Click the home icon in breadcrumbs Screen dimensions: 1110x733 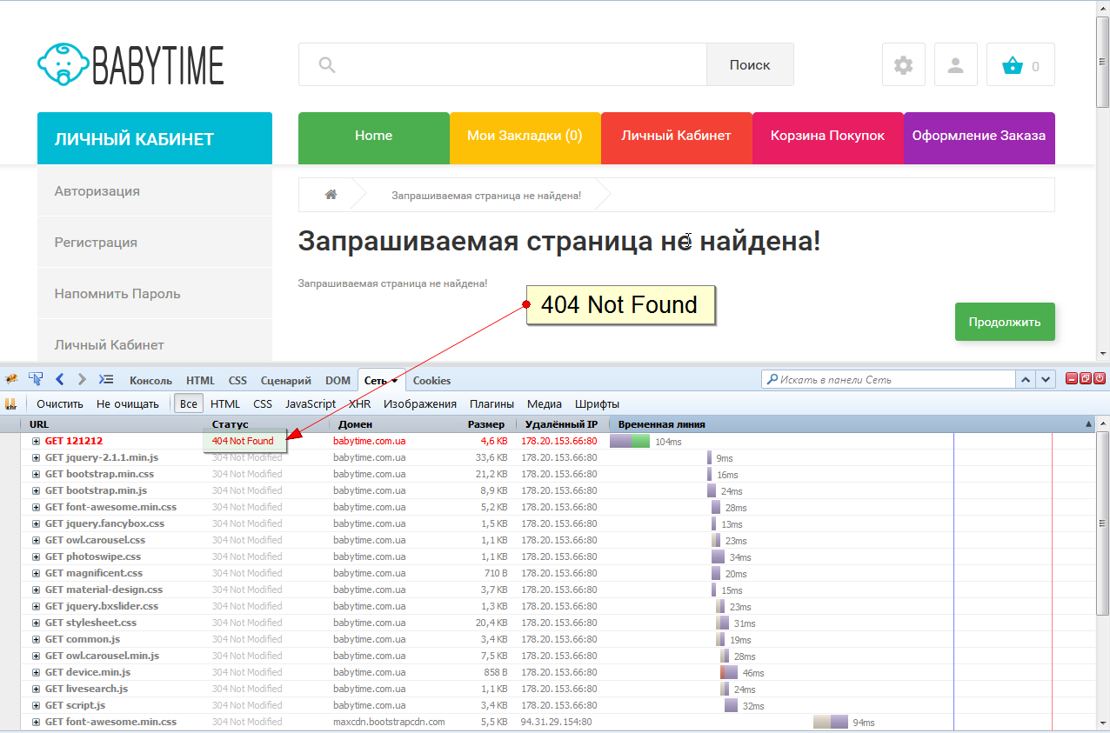pos(331,195)
